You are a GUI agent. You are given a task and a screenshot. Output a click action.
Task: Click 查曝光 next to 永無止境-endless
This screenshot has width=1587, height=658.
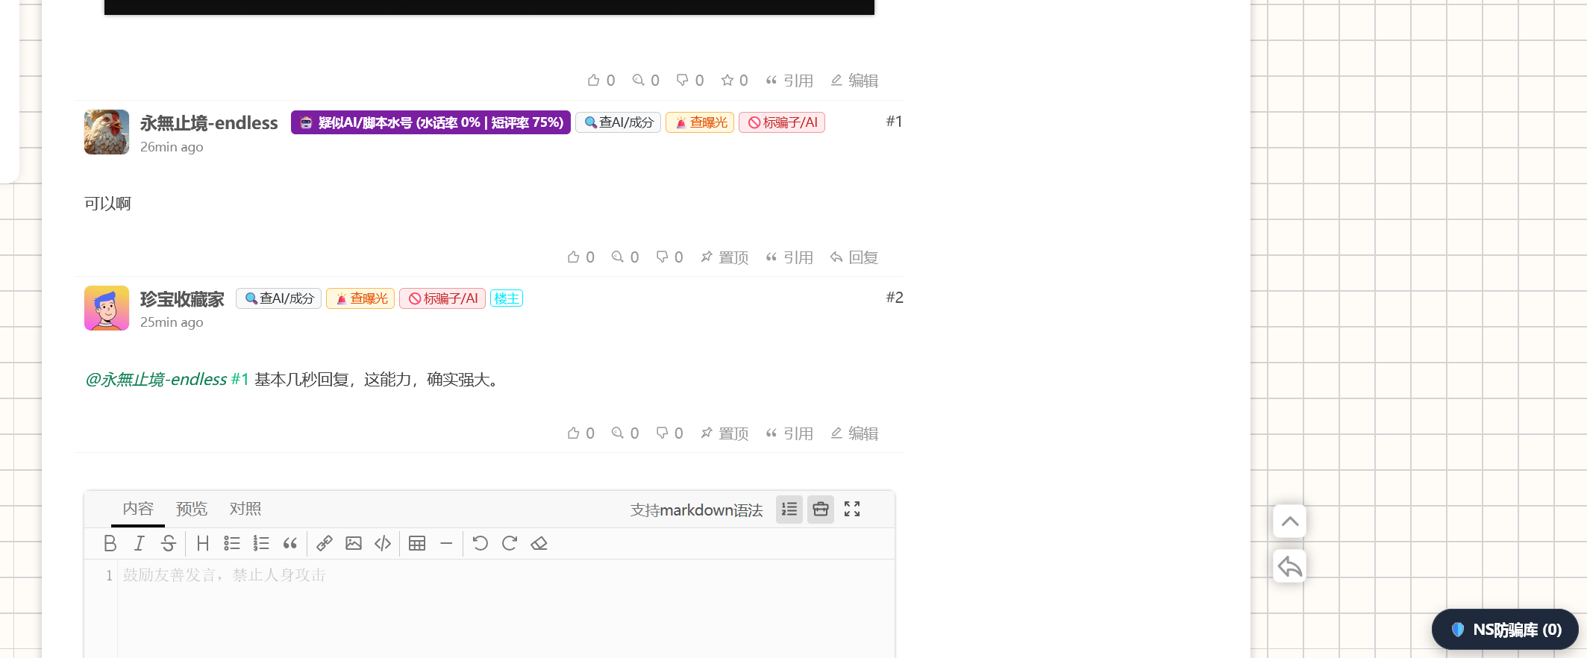click(x=700, y=122)
